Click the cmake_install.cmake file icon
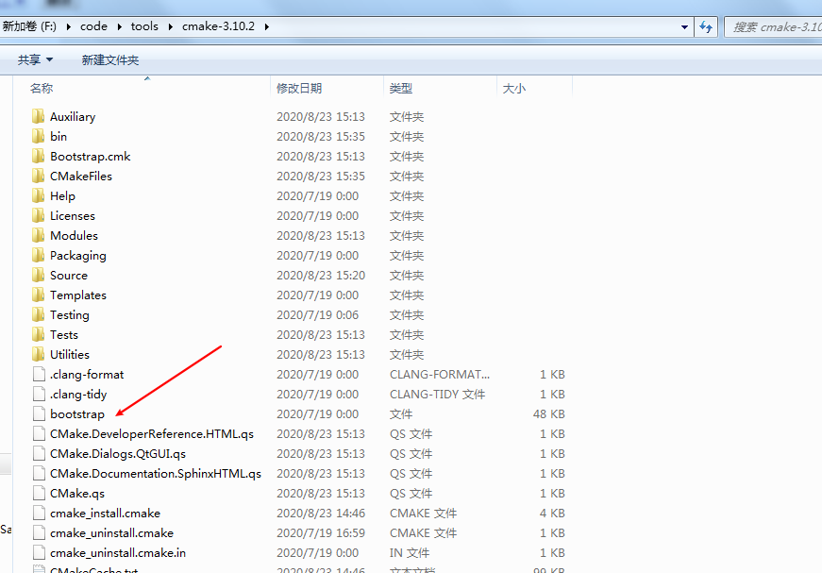Image resolution: width=822 pixels, height=573 pixels. click(39, 514)
